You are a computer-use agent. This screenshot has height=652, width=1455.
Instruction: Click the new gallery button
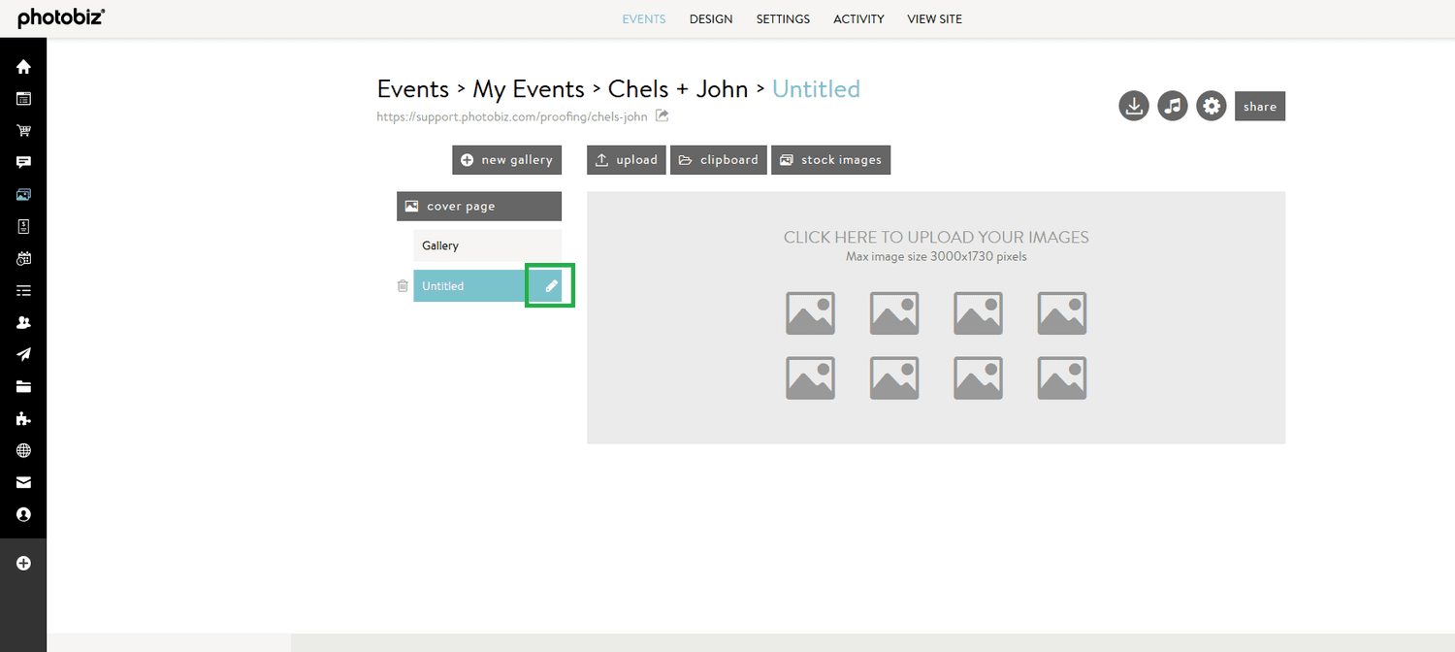point(506,159)
